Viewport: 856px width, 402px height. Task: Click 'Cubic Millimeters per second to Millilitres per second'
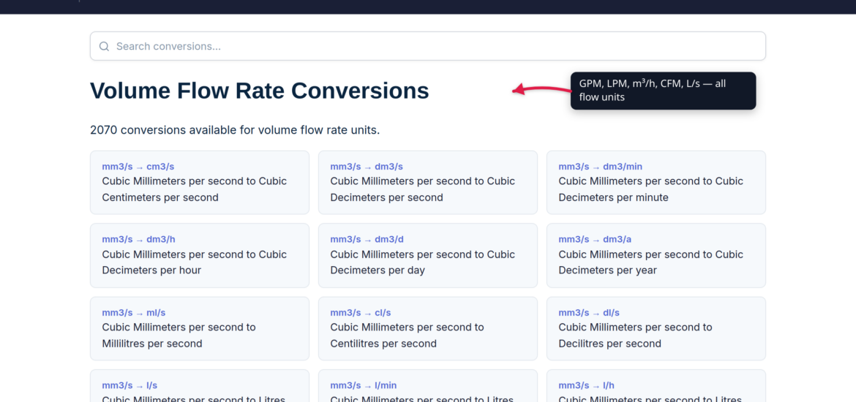[179, 335]
